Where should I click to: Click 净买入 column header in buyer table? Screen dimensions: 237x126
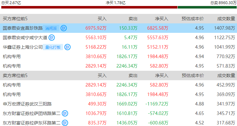161,19
